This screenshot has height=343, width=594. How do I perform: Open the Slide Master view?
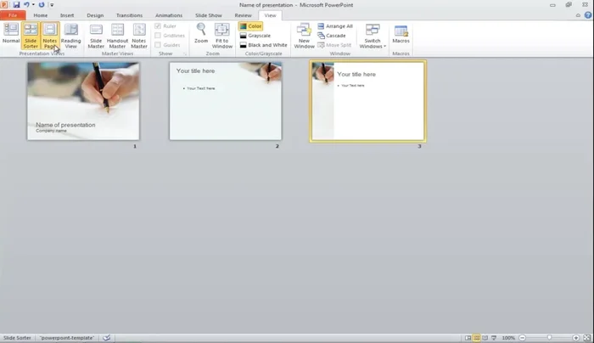[x=96, y=35]
